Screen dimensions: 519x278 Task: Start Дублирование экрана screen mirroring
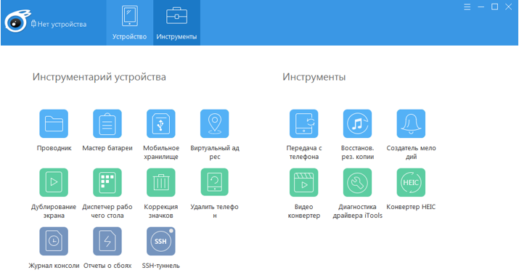[x=54, y=182]
